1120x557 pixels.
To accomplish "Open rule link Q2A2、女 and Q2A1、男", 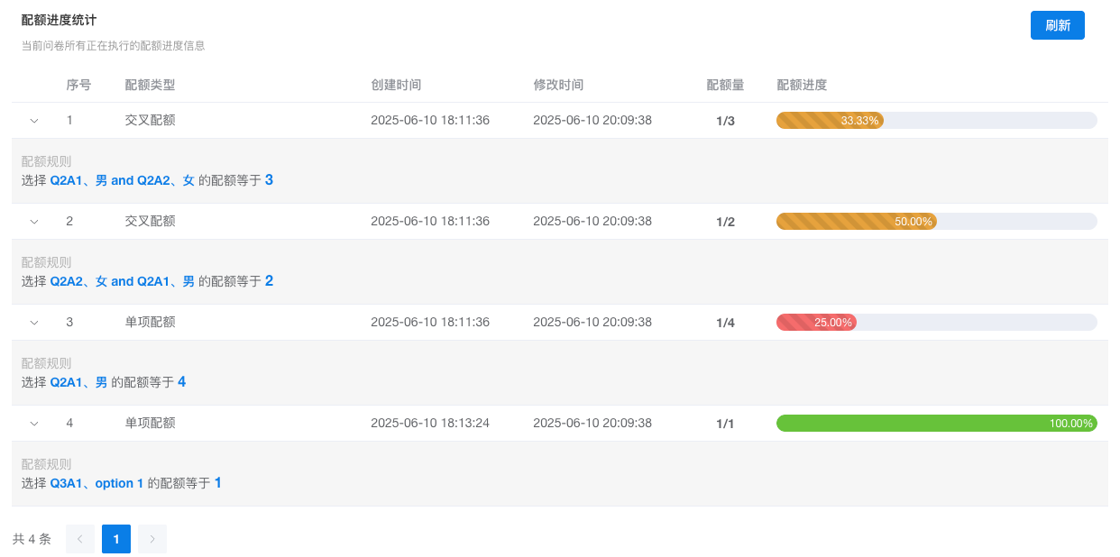I will coord(122,281).
